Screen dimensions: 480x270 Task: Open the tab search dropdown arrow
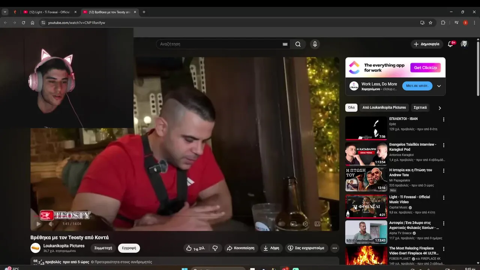[x=5, y=12]
